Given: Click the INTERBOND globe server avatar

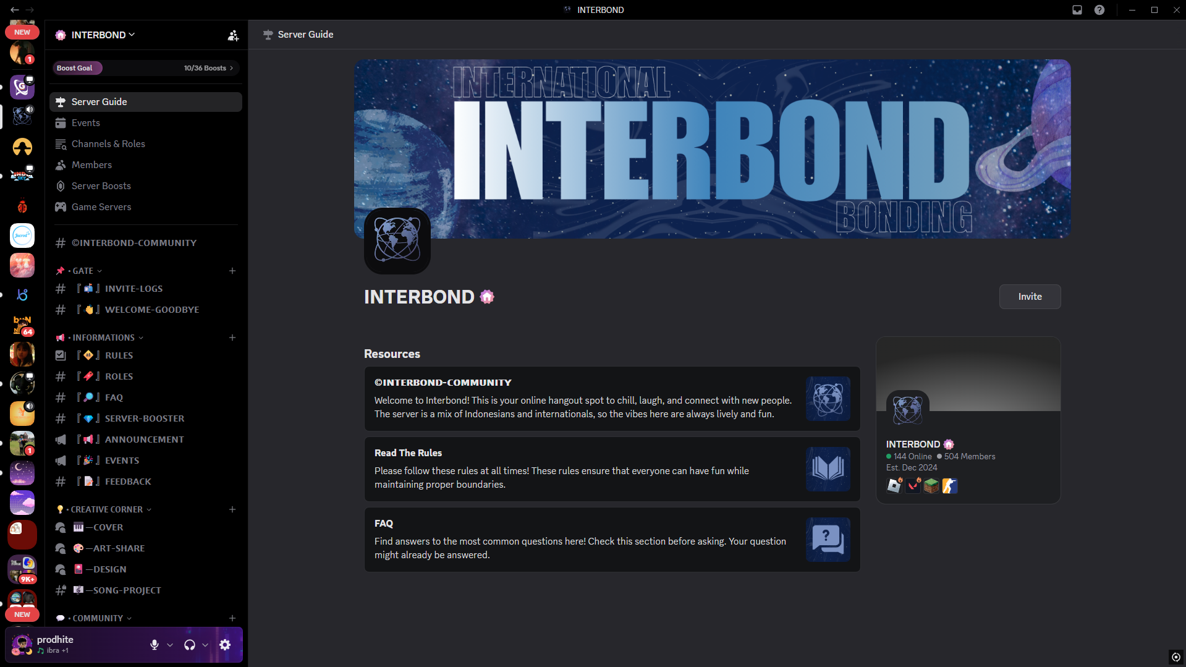Looking at the screenshot, I should click(397, 241).
